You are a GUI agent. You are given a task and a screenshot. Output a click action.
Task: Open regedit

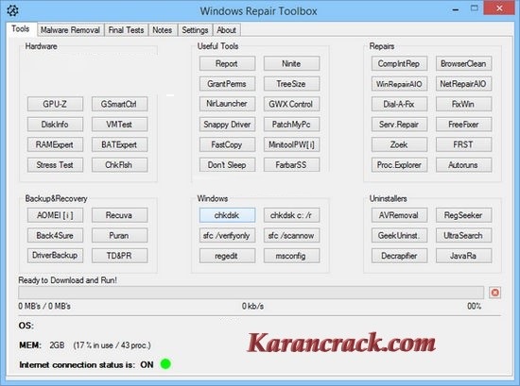(x=227, y=256)
